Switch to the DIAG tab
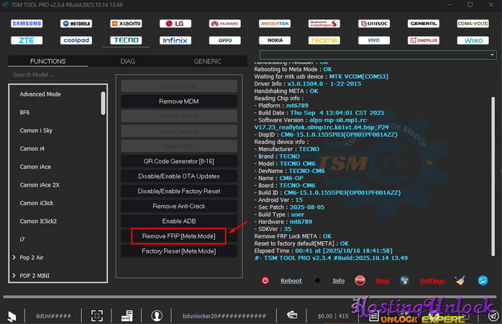Image resolution: width=502 pixels, height=324 pixels. (x=127, y=61)
